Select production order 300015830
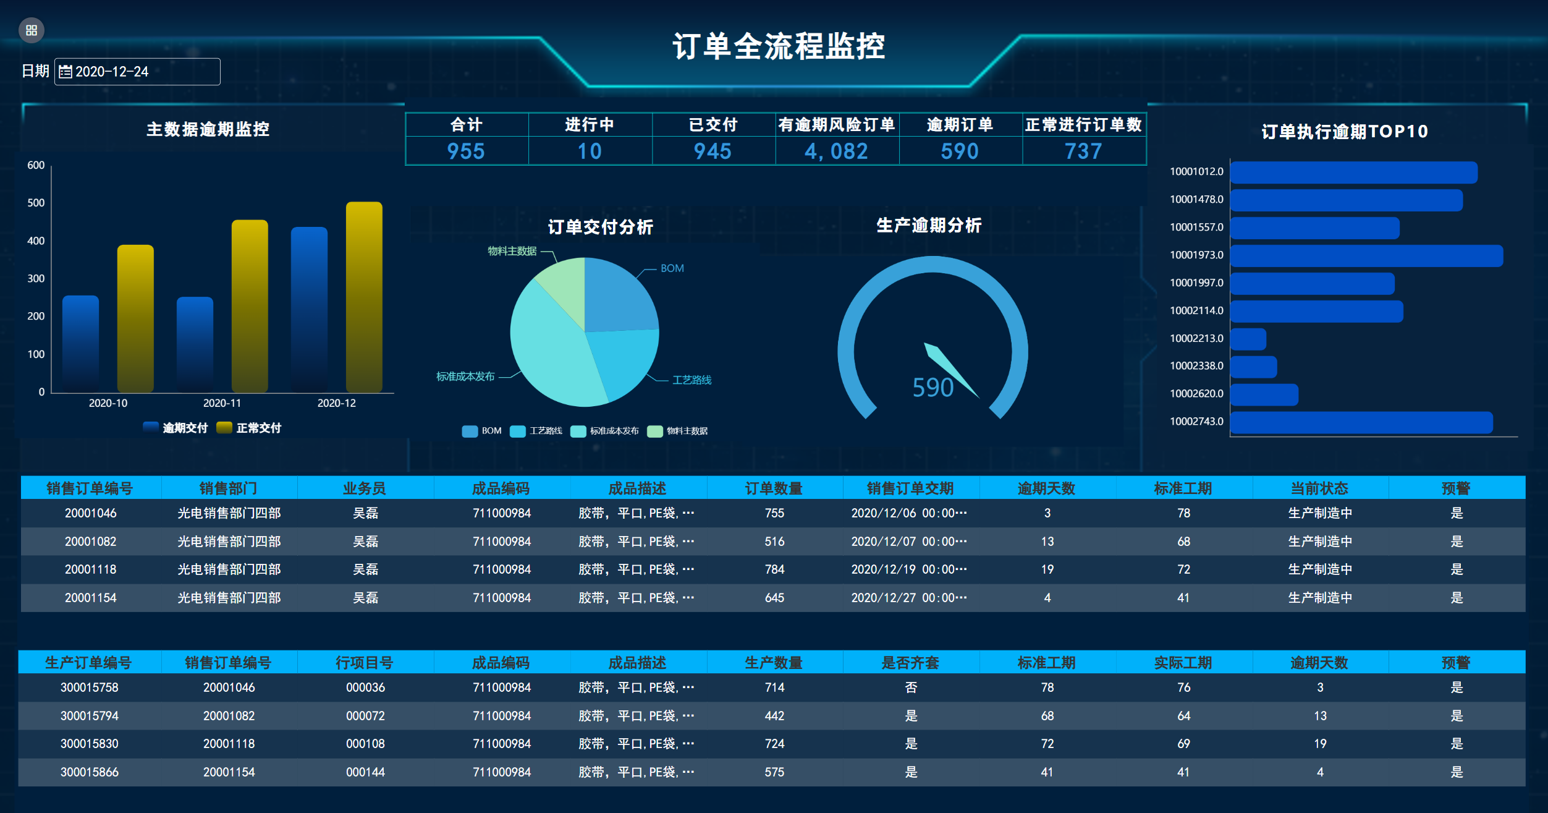 click(90, 744)
